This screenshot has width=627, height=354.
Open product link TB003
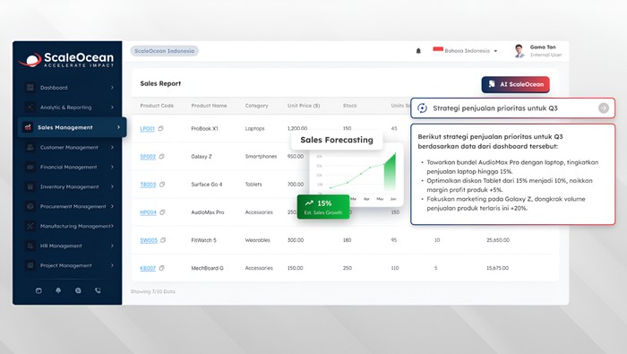[x=148, y=185]
